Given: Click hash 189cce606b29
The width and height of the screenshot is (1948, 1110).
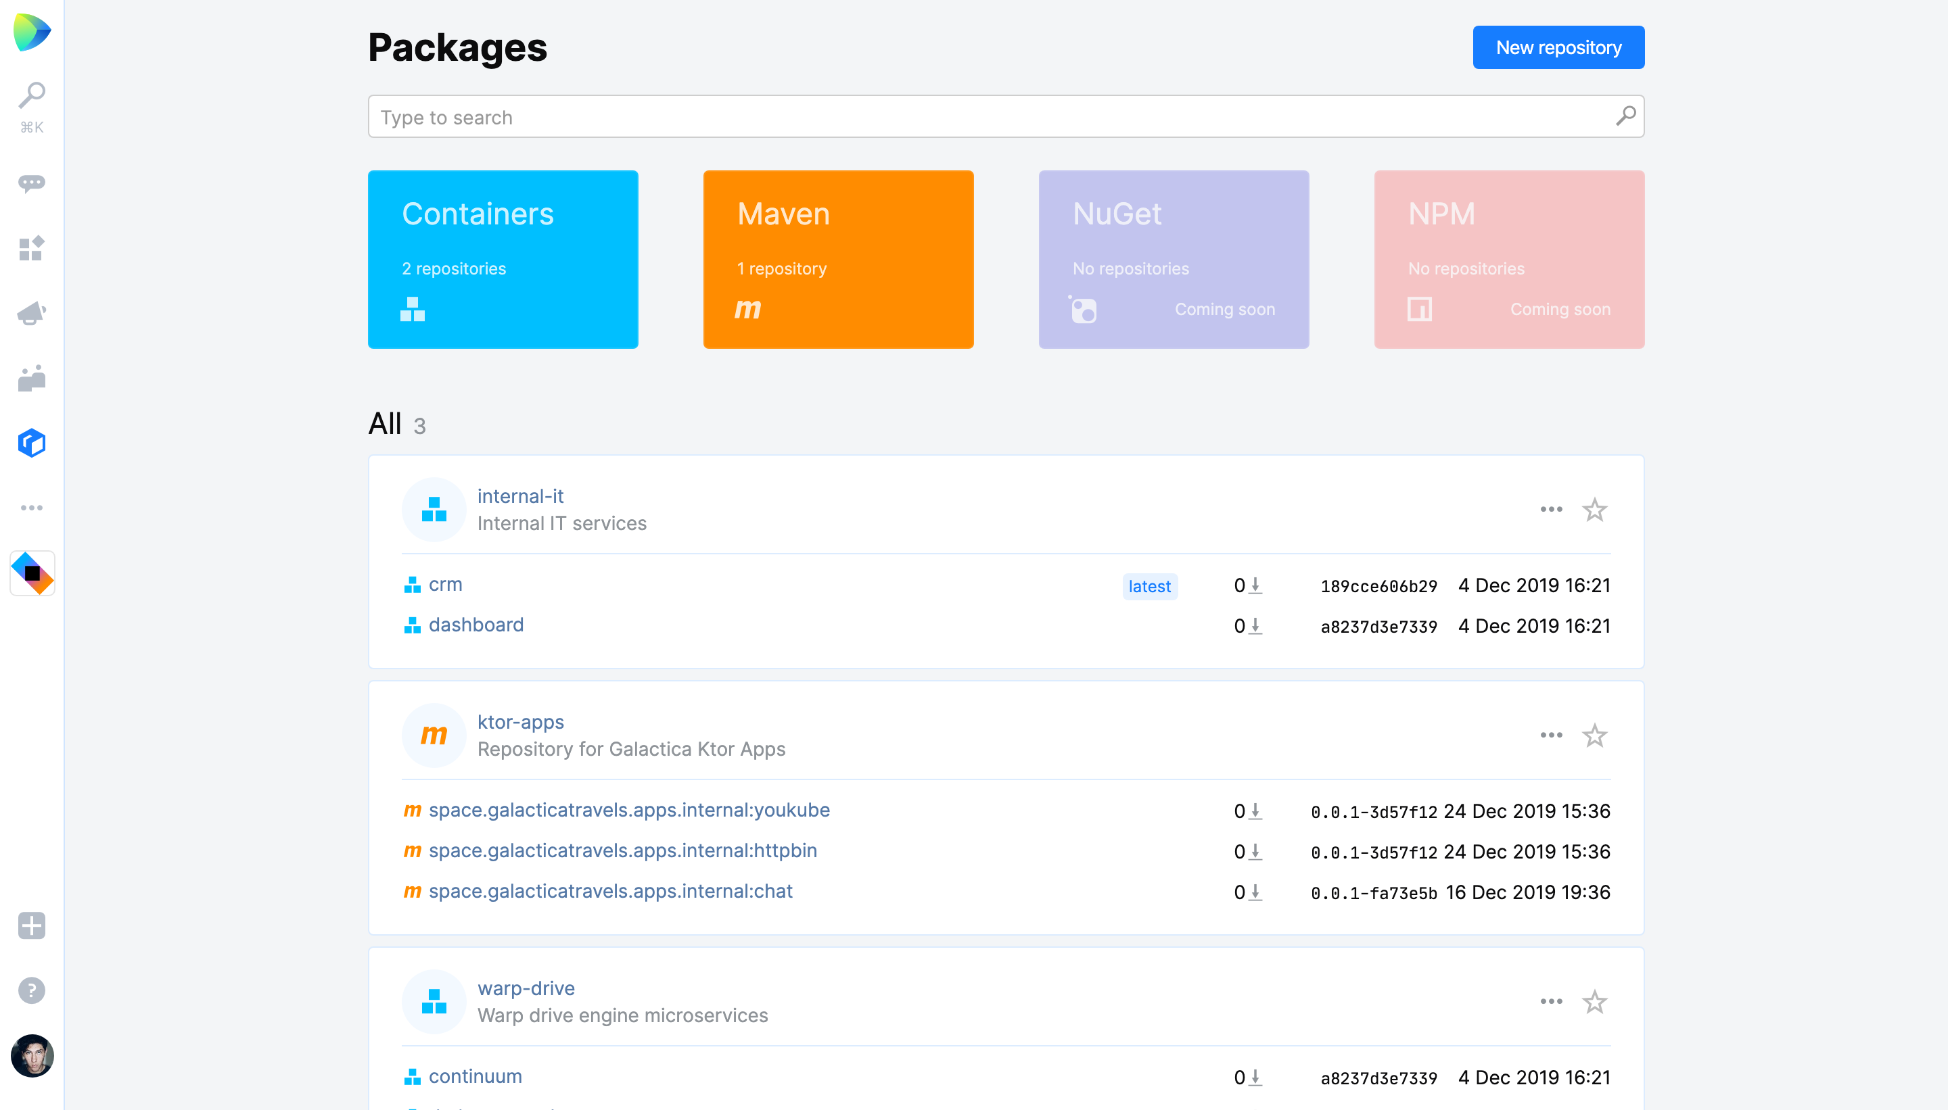Looking at the screenshot, I should (x=1378, y=586).
